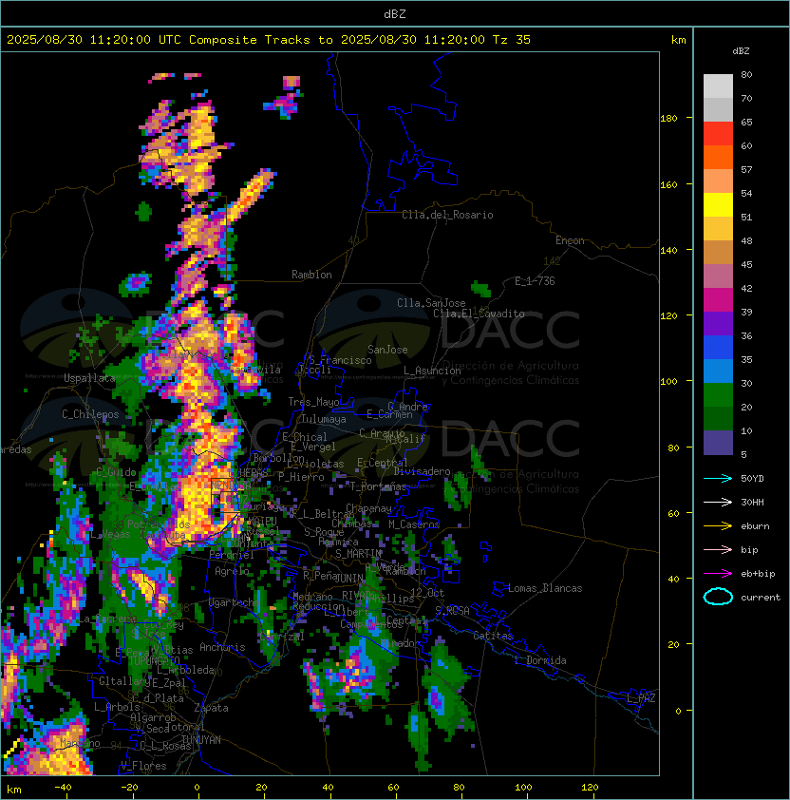Click the 'M_Caseros' map label
Screen dimensions: 790x800
(x=414, y=524)
